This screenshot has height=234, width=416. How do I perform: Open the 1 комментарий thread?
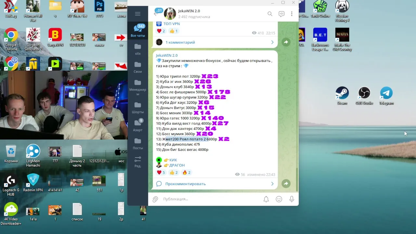click(215, 42)
